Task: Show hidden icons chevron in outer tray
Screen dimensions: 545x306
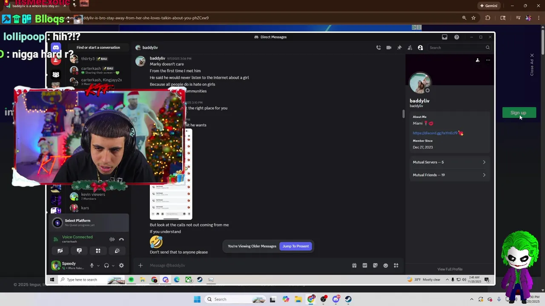Action: [x=471, y=299]
